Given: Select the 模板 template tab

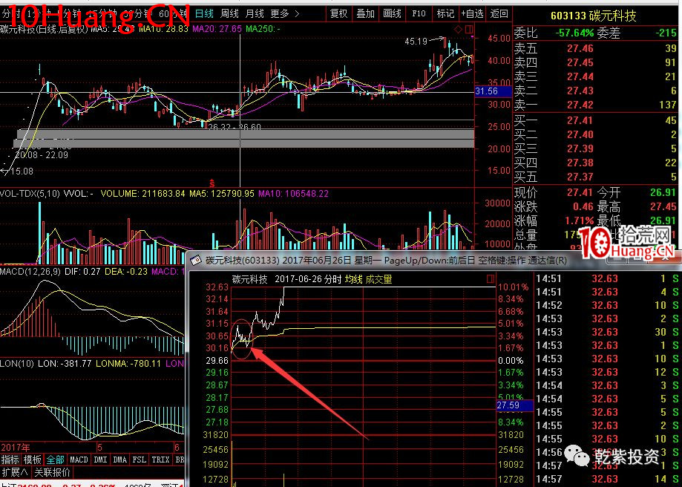Looking at the screenshot, I should pos(33,460).
